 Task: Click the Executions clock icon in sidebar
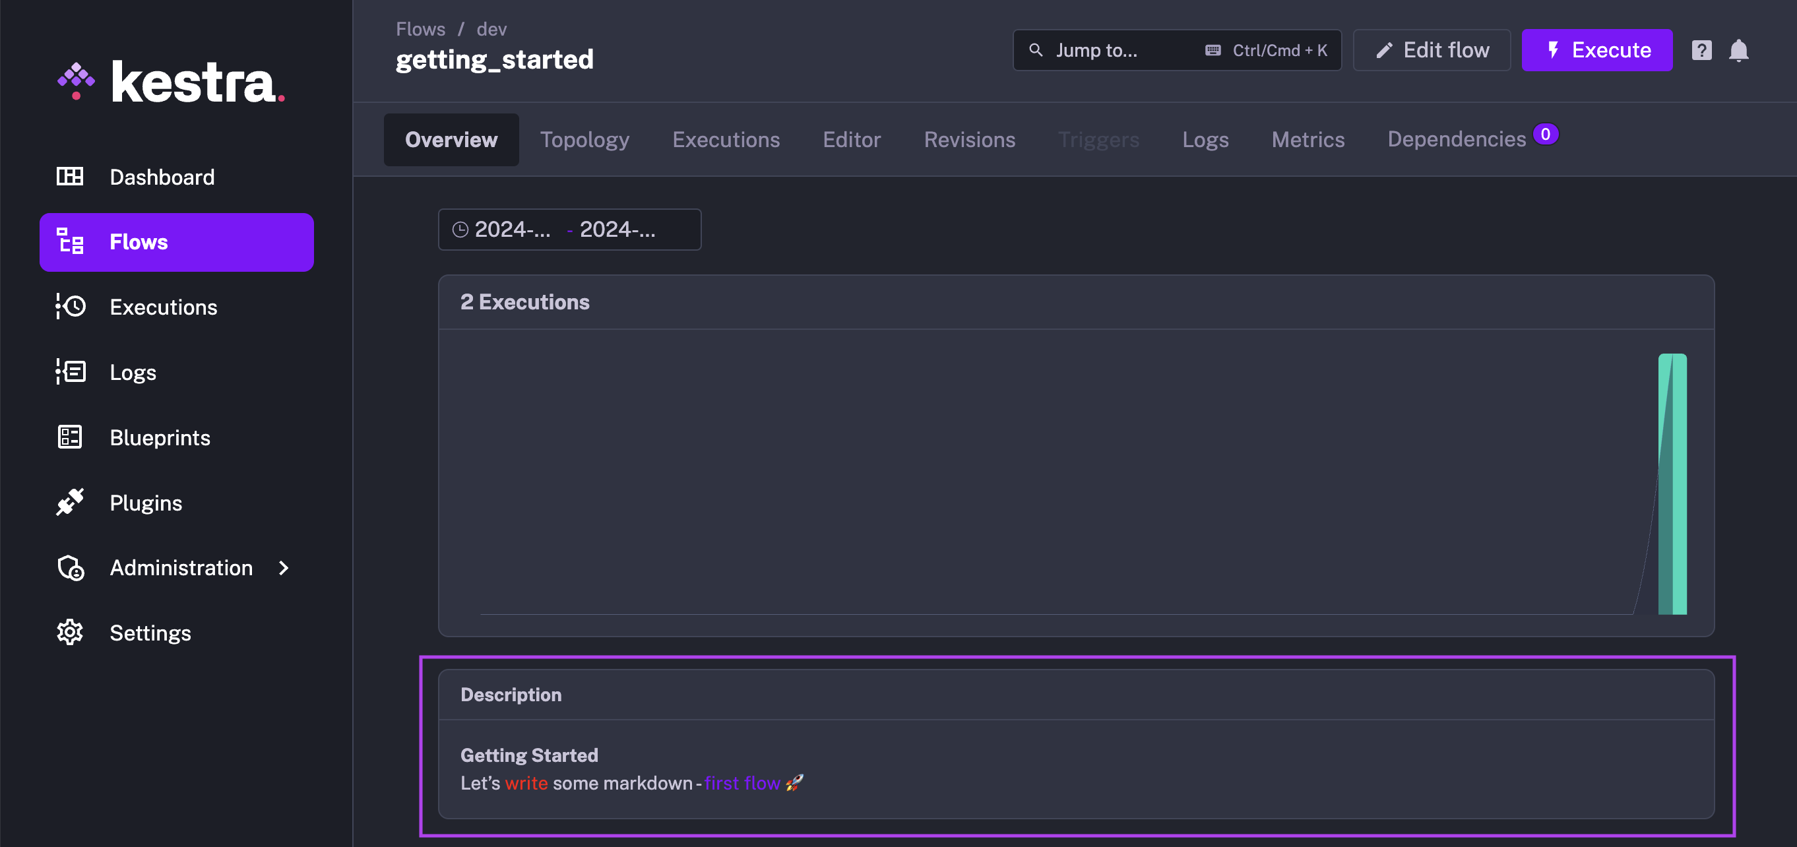pyautogui.click(x=70, y=306)
